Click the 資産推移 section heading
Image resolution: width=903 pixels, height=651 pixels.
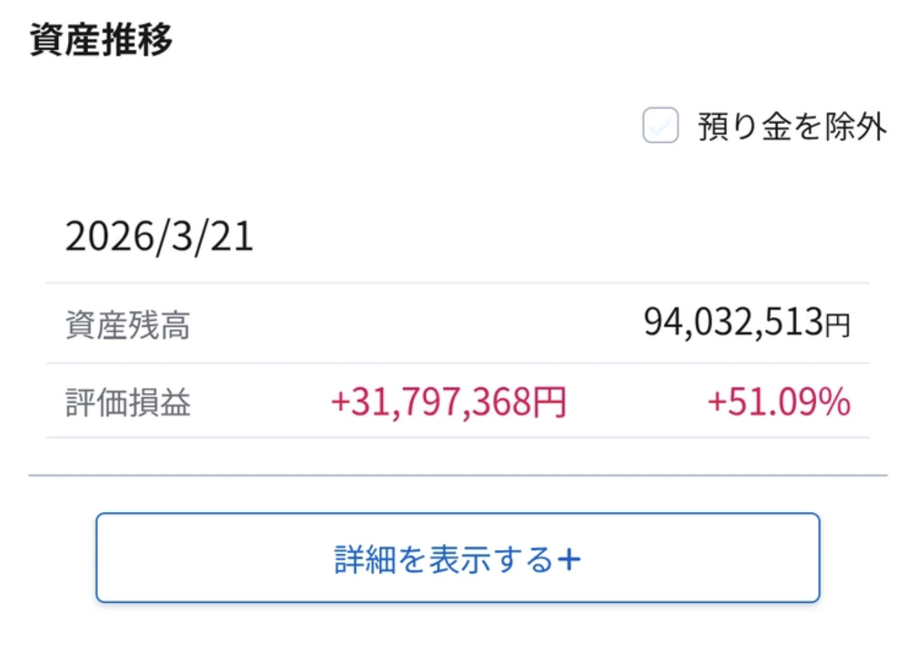pyautogui.click(x=101, y=39)
